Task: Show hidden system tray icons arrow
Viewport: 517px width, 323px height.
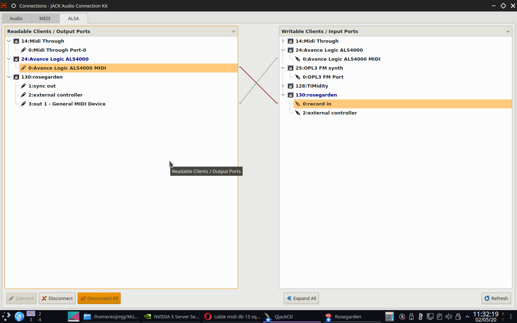Action: tap(467, 317)
